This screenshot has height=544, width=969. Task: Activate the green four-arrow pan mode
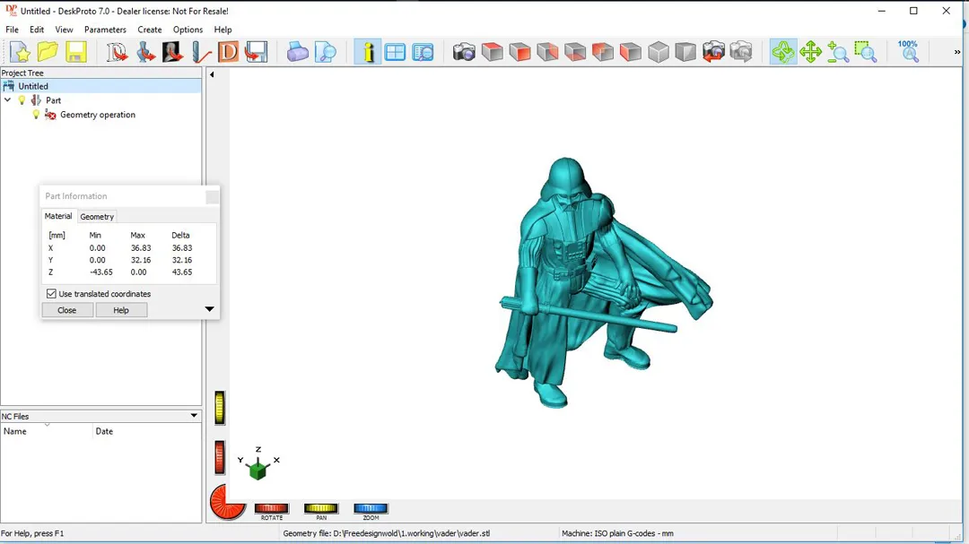pos(810,52)
